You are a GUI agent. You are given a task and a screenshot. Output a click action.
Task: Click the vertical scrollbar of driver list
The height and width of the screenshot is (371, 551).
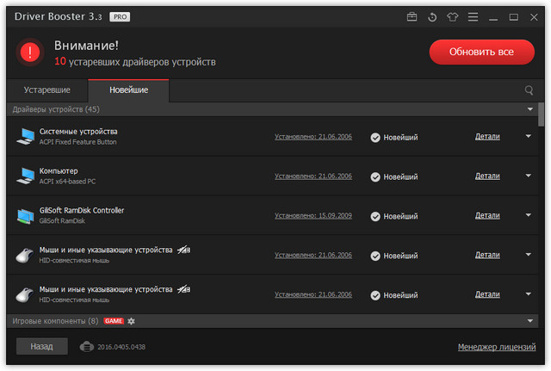(541, 116)
